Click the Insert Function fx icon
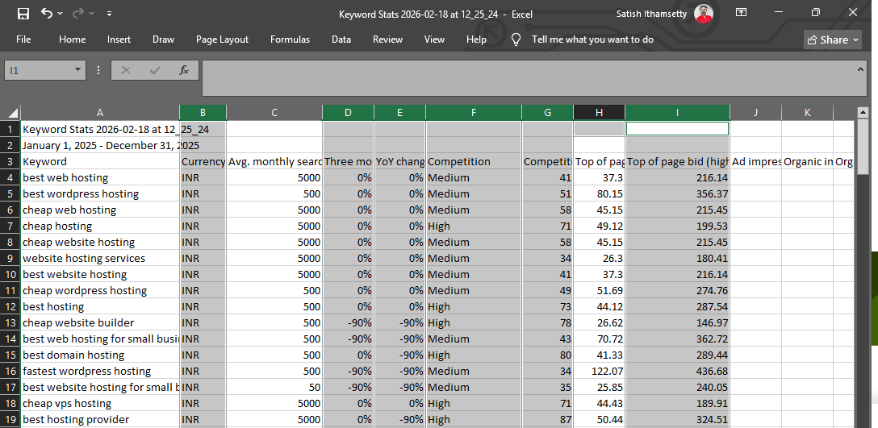The width and height of the screenshot is (878, 428). 184,70
